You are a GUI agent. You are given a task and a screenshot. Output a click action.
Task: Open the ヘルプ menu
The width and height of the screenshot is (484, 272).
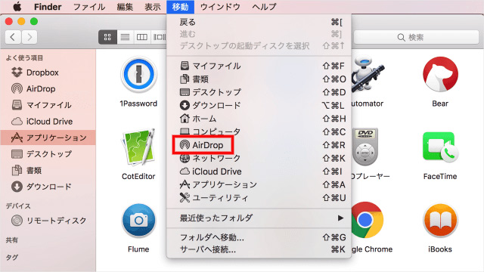pos(264,7)
